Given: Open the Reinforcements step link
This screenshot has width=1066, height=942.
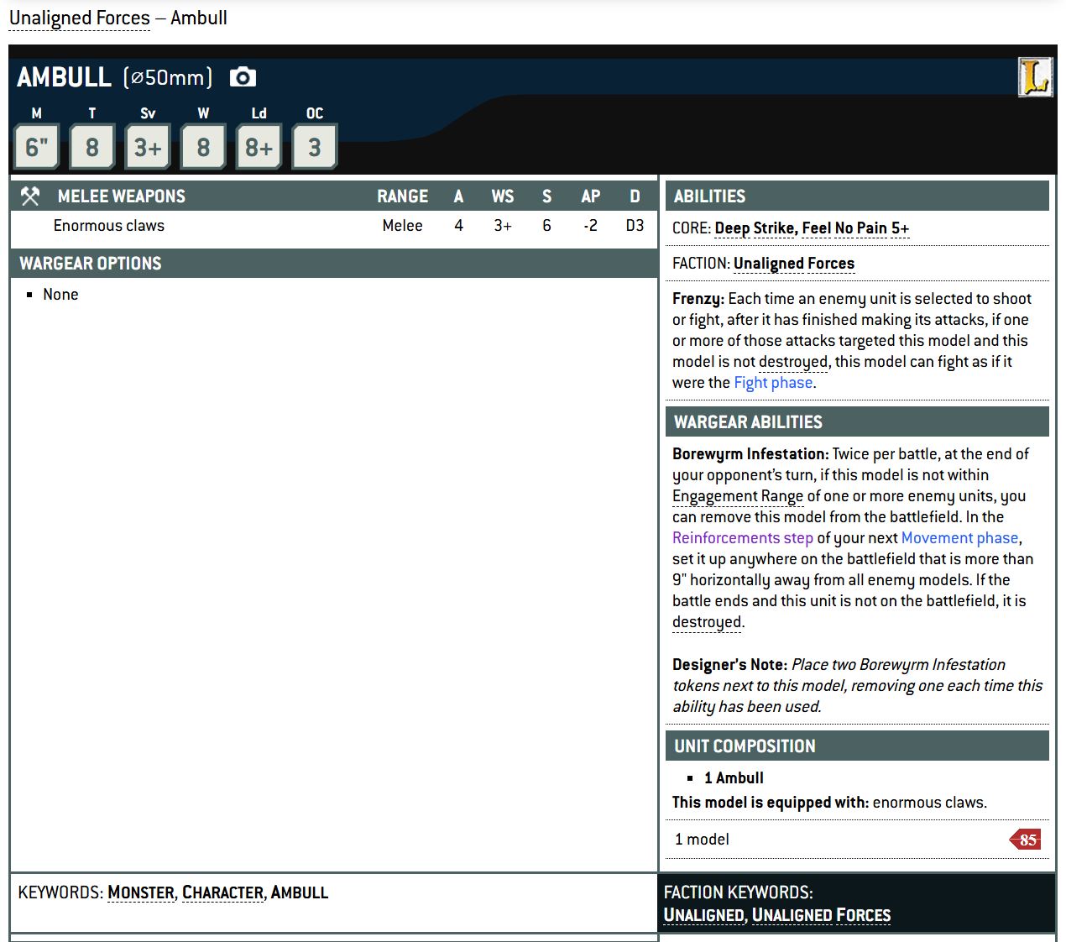Looking at the screenshot, I should [743, 538].
